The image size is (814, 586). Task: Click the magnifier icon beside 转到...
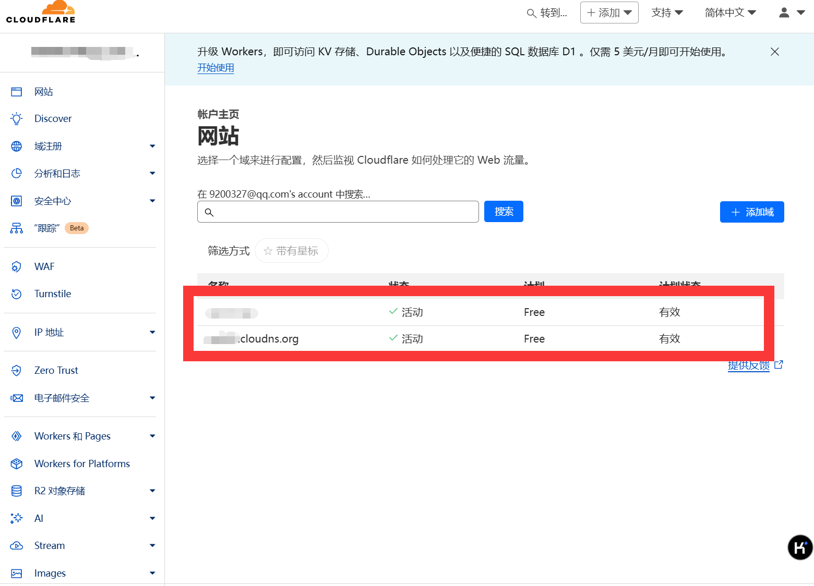pyautogui.click(x=532, y=13)
